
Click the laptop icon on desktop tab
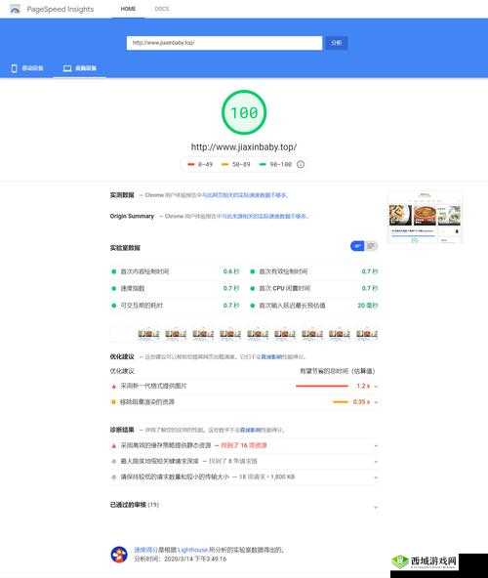click(67, 68)
